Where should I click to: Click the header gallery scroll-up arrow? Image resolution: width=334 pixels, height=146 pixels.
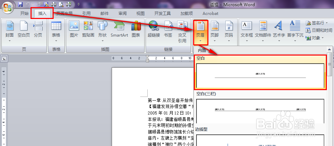pyautogui.click(x=330, y=49)
